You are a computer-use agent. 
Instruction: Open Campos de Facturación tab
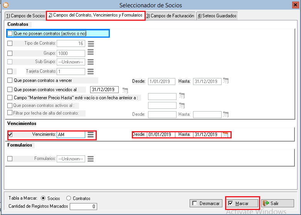(170, 16)
